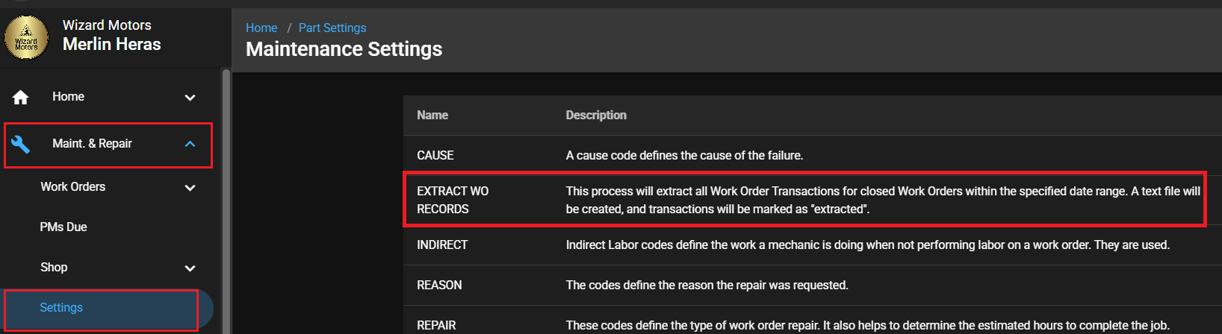The width and height of the screenshot is (1222, 334).
Task: Click the Wizard Motors logo
Action: [x=26, y=37]
